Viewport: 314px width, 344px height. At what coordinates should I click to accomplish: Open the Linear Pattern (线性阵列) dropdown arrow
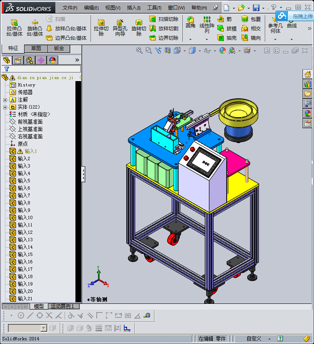(x=207, y=39)
